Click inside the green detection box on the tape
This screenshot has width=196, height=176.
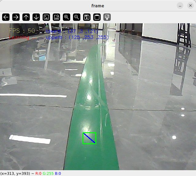coord(89,138)
